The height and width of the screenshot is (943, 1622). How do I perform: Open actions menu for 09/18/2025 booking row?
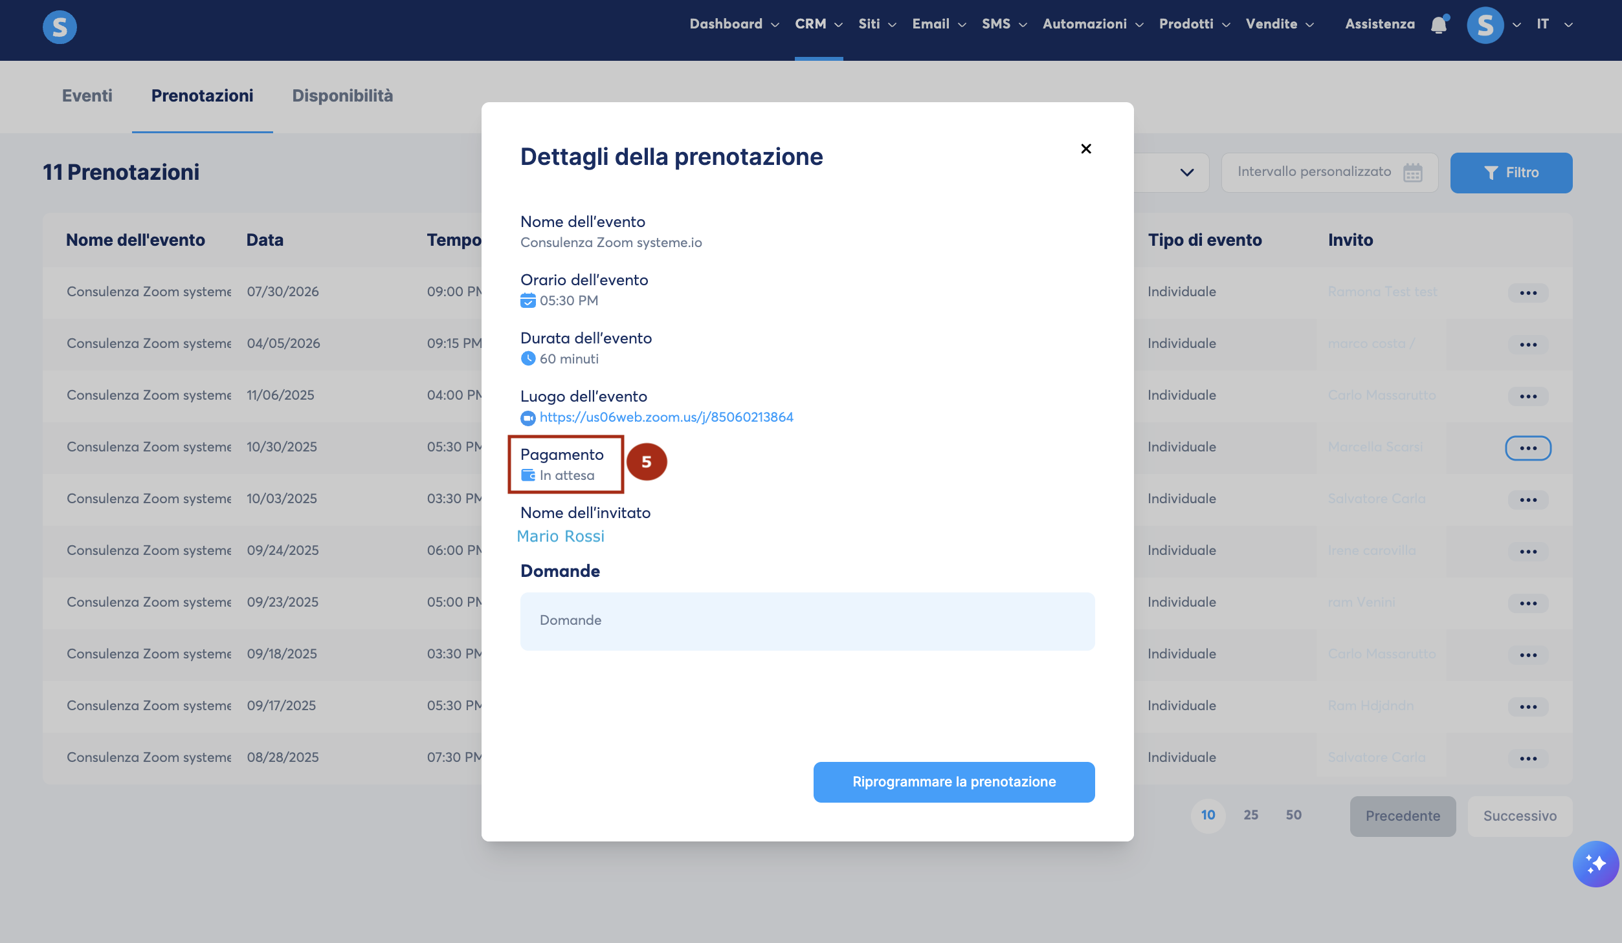1528,655
